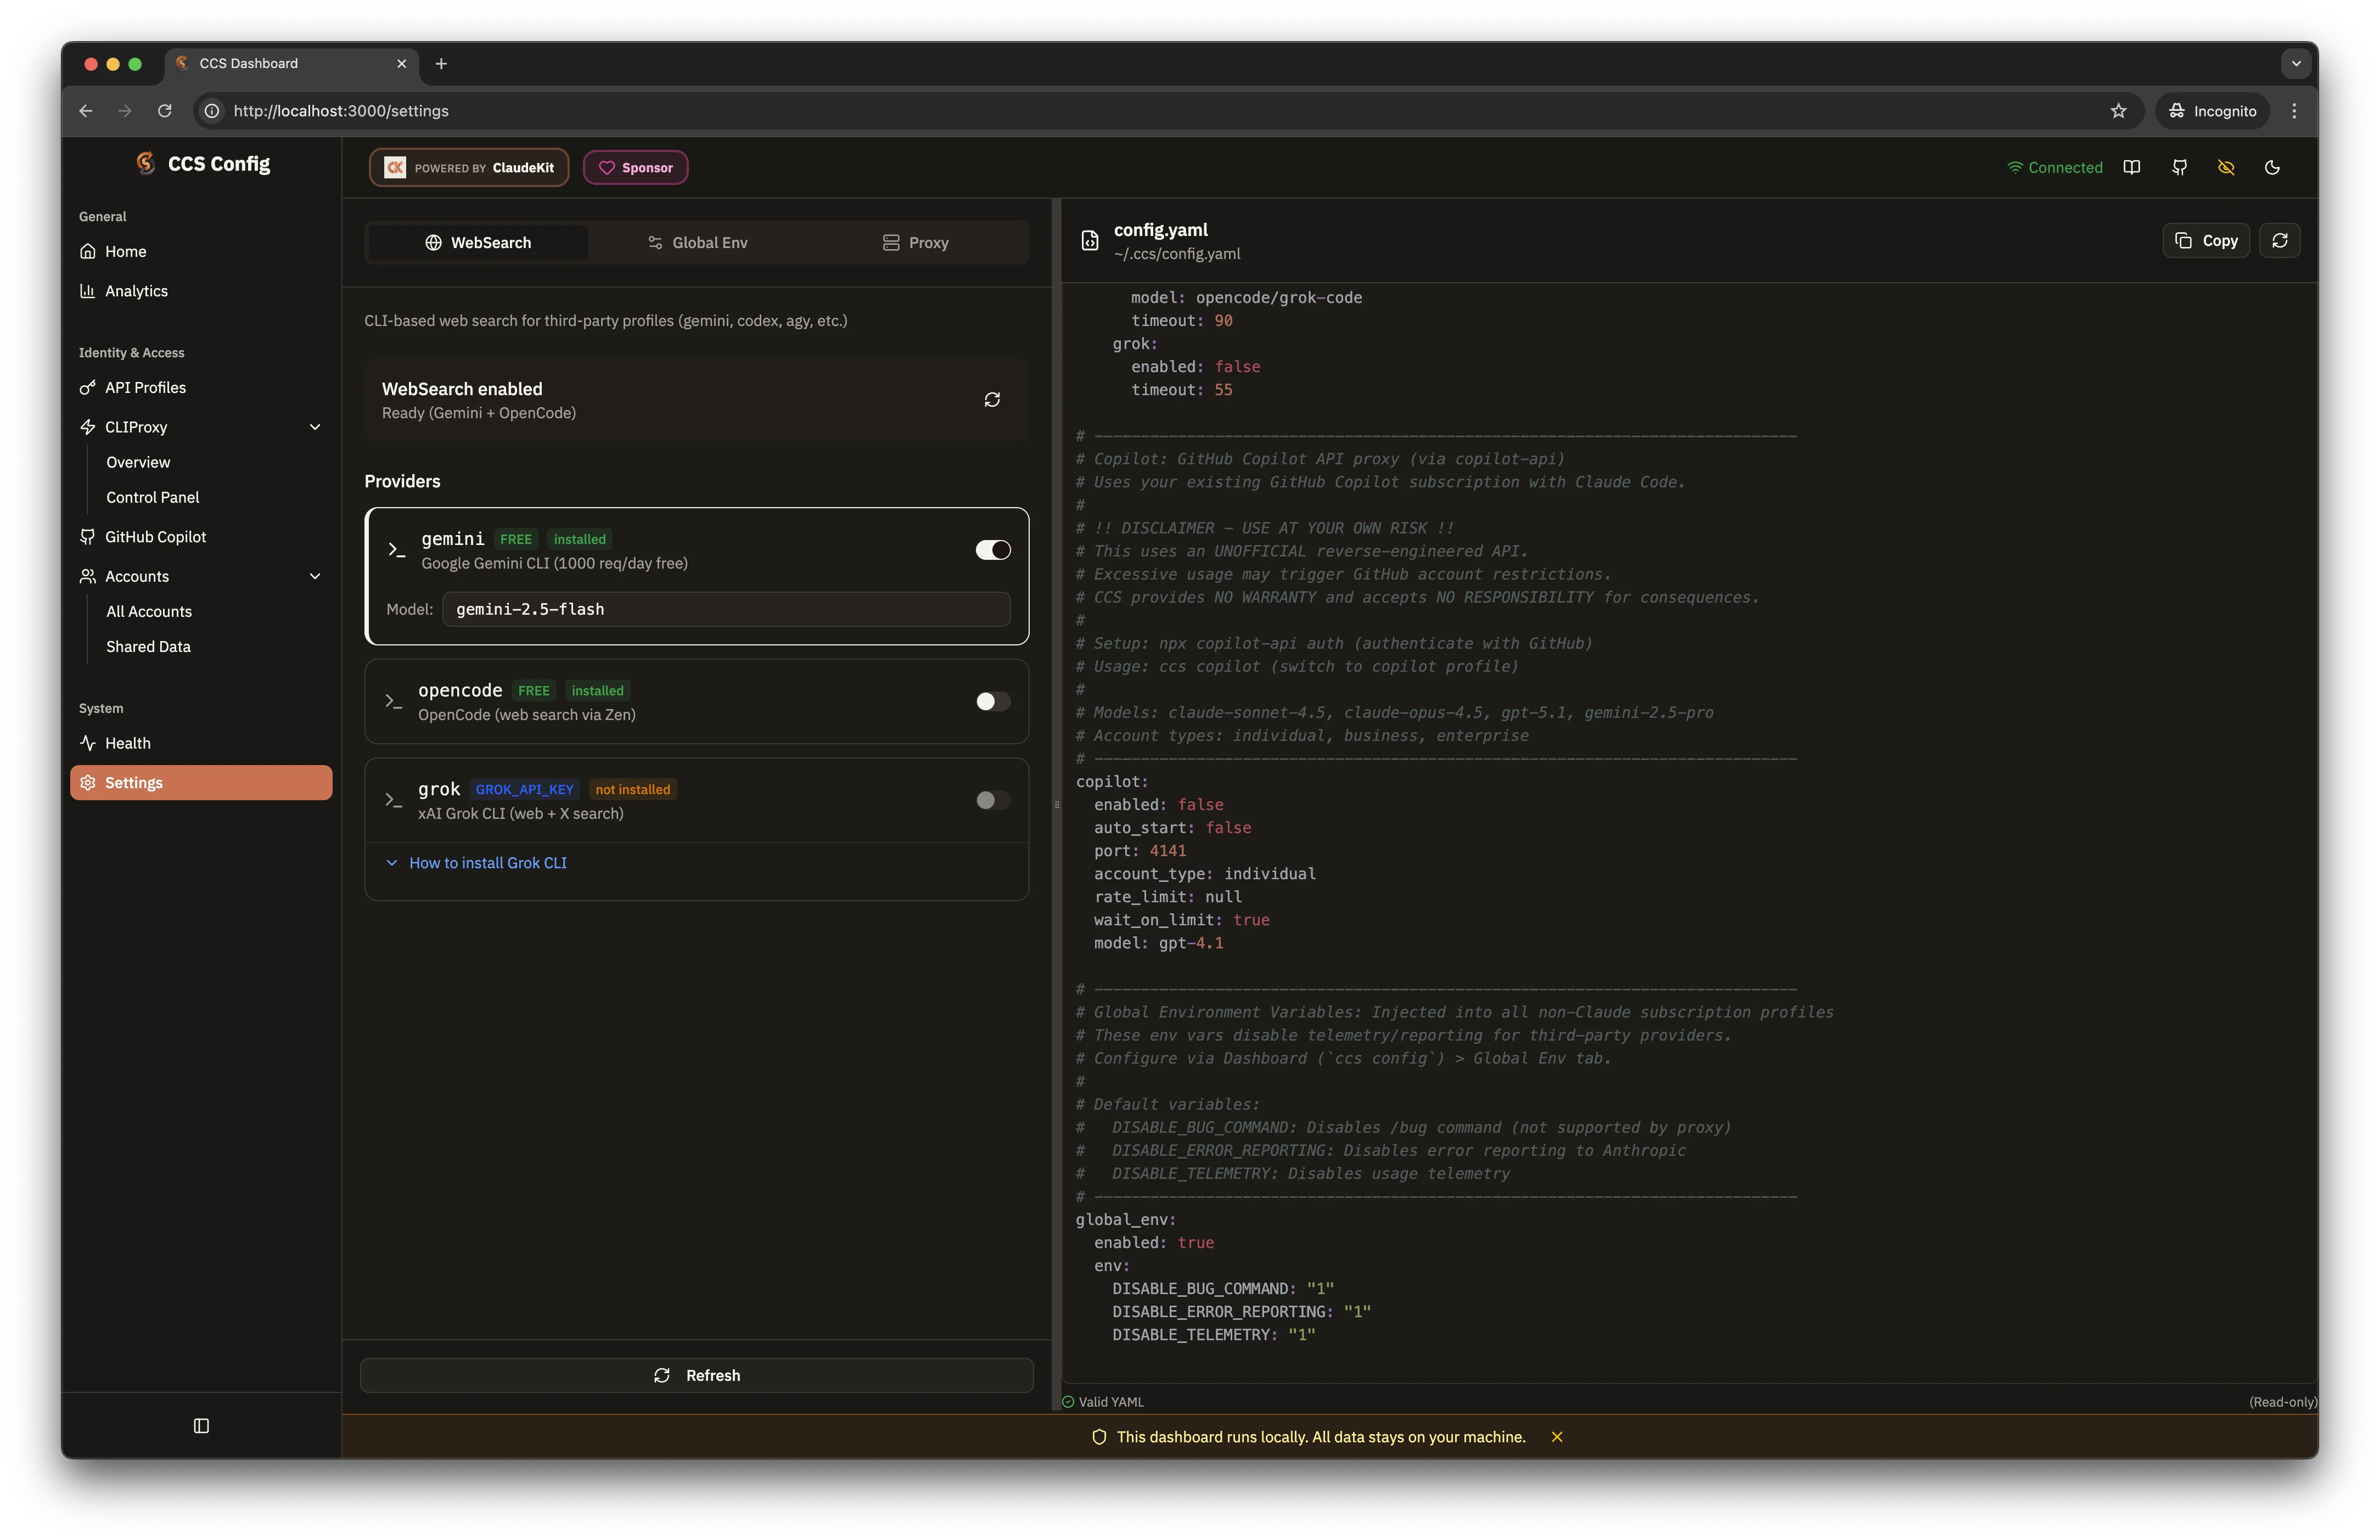This screenshot has height=1540, width=2380.
Task: Click the Sponsor button
Action: (635, 167)
